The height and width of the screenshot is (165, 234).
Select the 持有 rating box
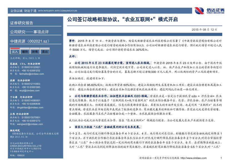34,52
